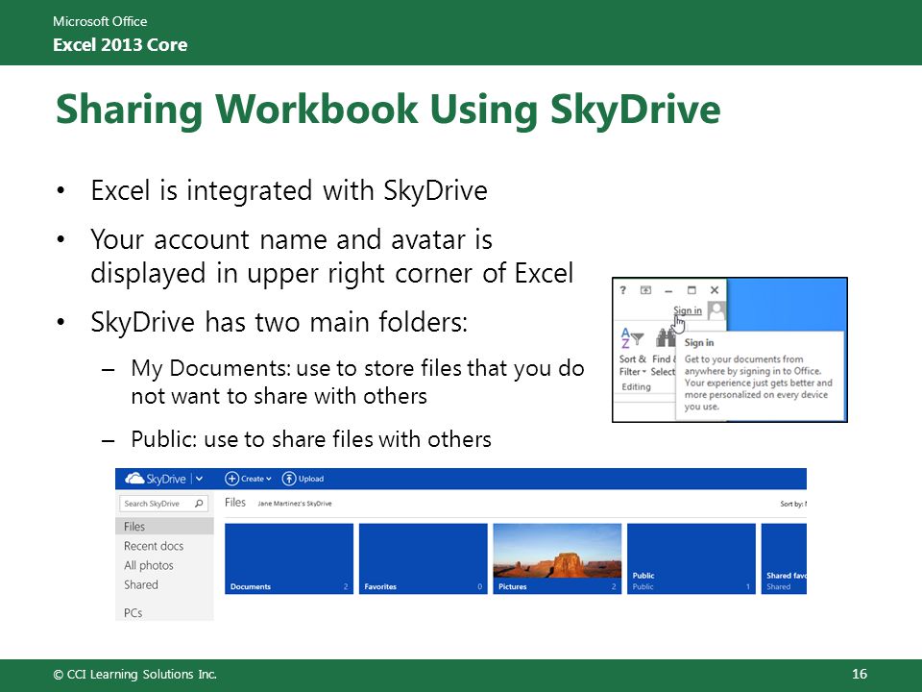This screenshot has width=922, height=692.
Task: Click the Files heading text
Action: 235,502
